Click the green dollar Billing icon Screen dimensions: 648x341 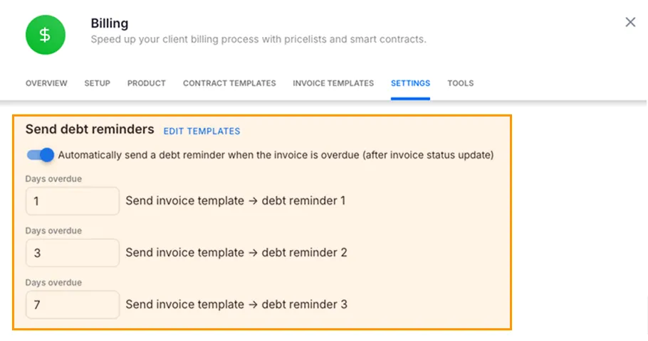[45, 35]
